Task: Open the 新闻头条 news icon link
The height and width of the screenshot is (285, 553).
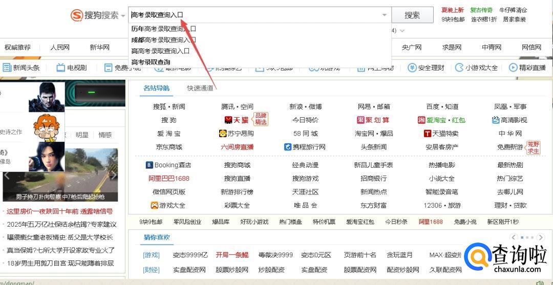Action: tap(7, 68)
